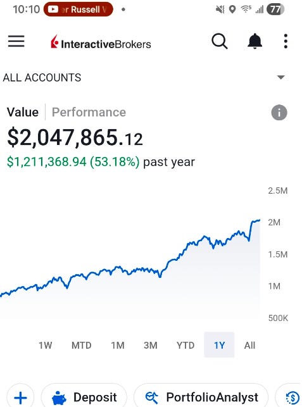
Task: Choose the 3M time range
Action: point(151,345)
